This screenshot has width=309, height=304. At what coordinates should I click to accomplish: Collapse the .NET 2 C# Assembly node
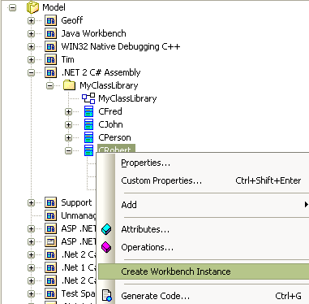pos(31,72)
